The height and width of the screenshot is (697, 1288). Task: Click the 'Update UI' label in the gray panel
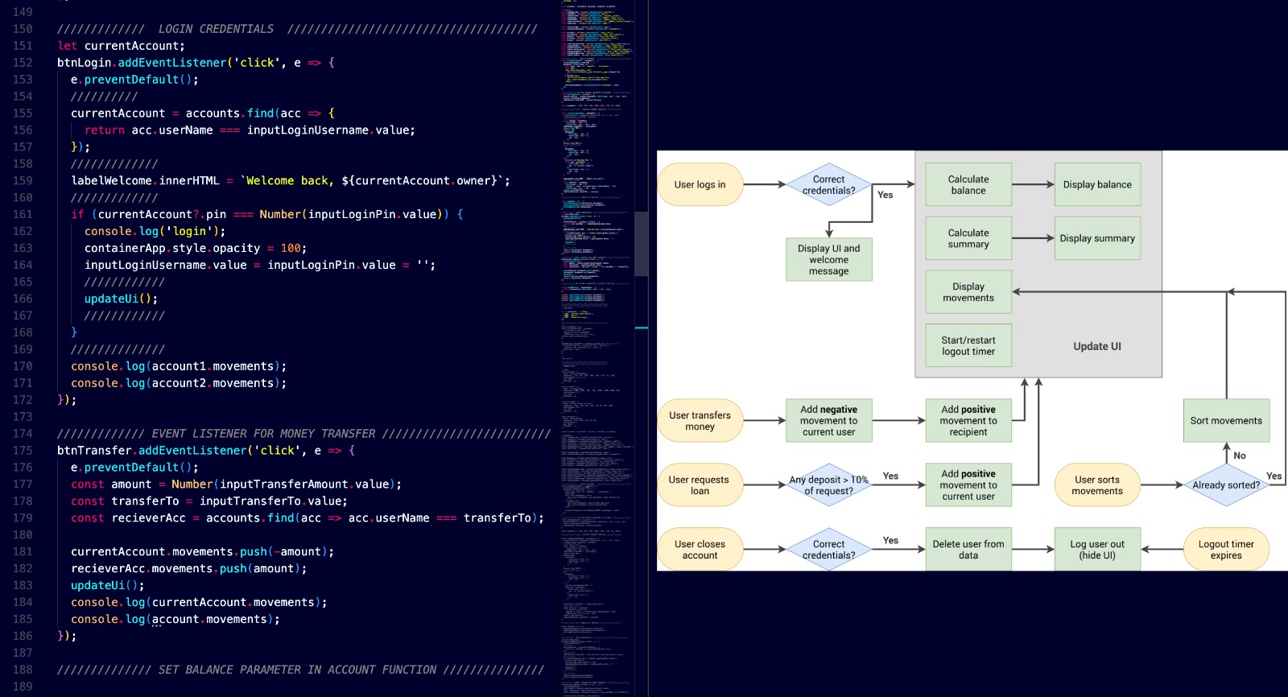[x=1096, y=346]
